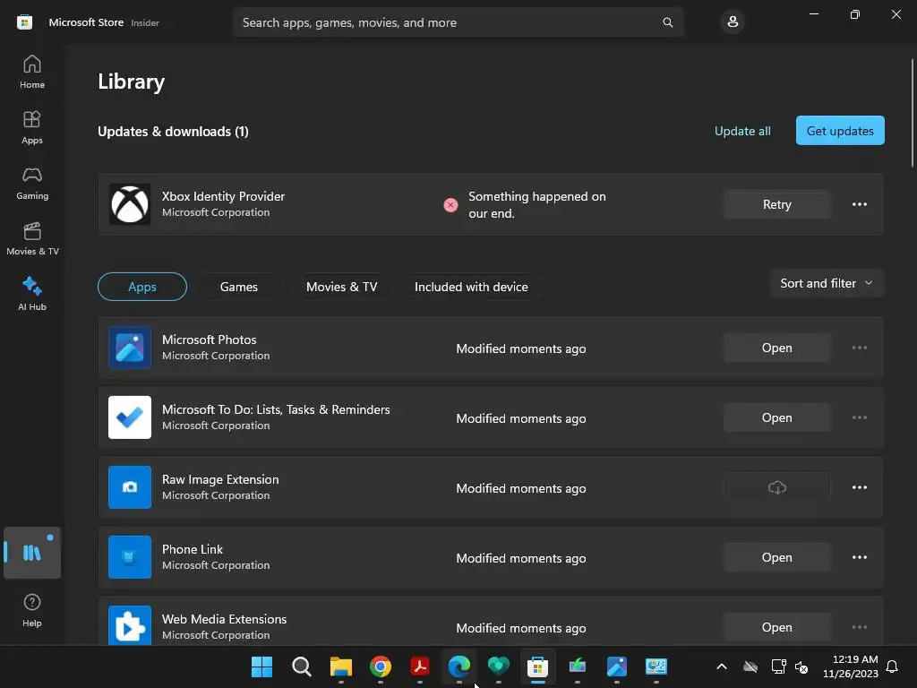Open more options for Web Media Extensions
This screenshot has height=688, width=917.
(859, 627)
